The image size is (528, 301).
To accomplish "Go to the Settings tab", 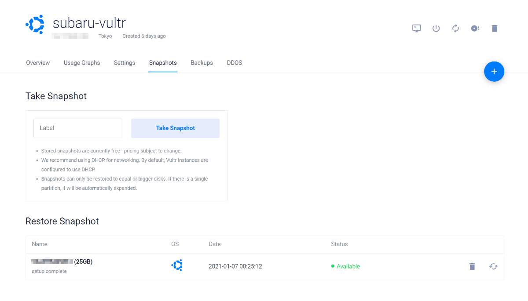I will (125, 63).
